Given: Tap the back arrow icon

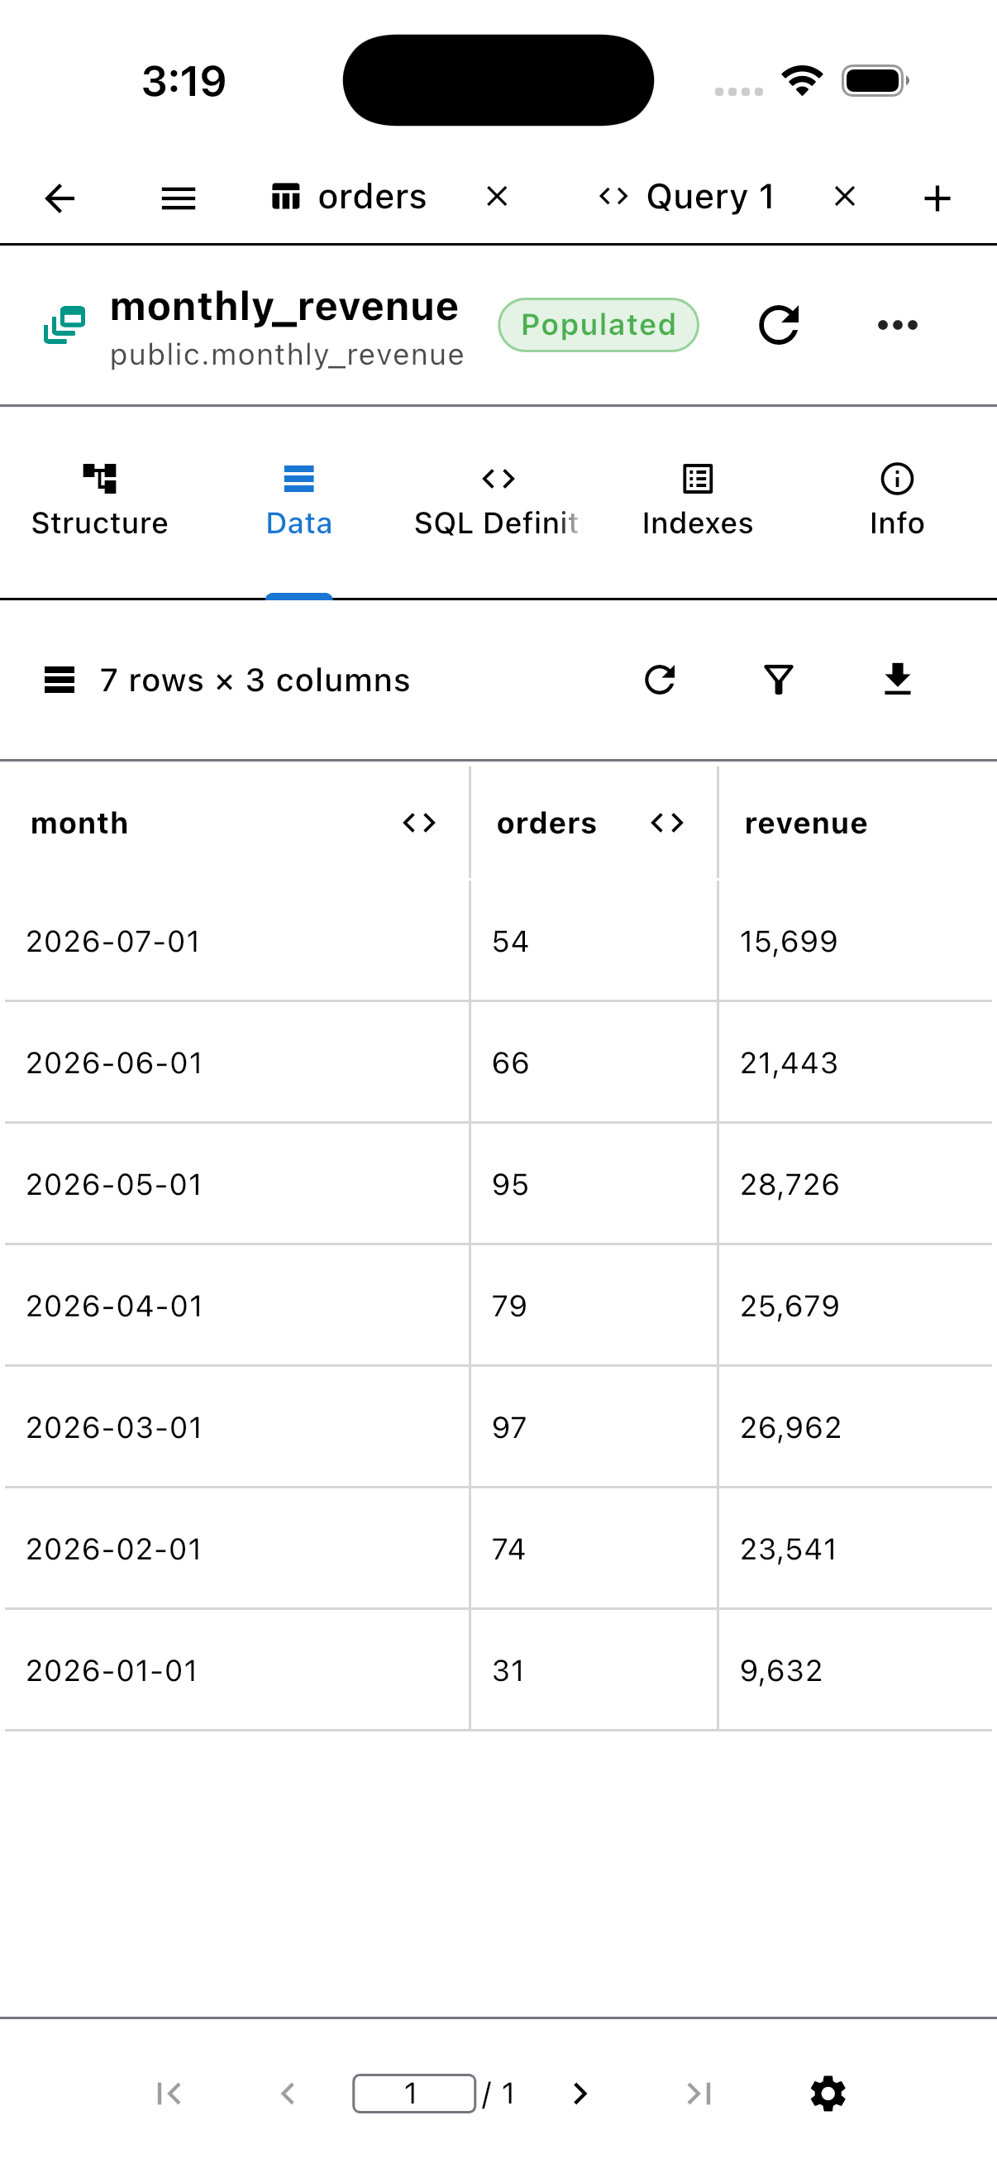Looking at the screenshot, I should [60, 198].
